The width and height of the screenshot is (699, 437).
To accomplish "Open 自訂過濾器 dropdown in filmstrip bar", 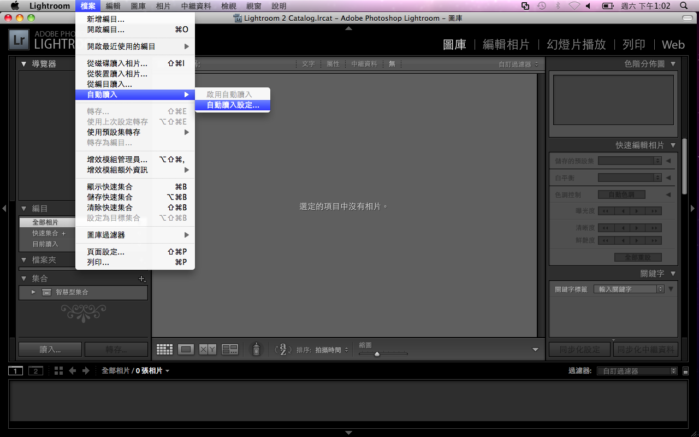I will 637,371.
